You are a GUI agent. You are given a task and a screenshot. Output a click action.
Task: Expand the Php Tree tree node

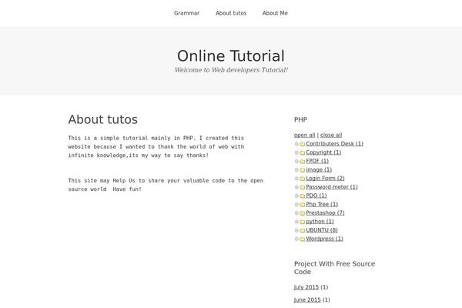[296, 204]
